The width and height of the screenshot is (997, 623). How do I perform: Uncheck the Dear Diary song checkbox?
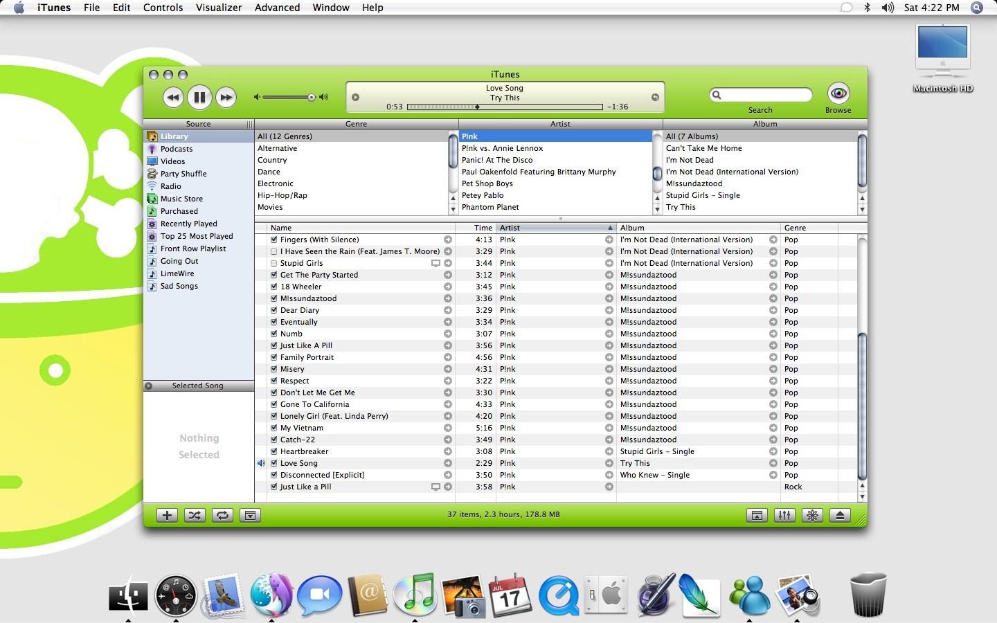(274, 310)
